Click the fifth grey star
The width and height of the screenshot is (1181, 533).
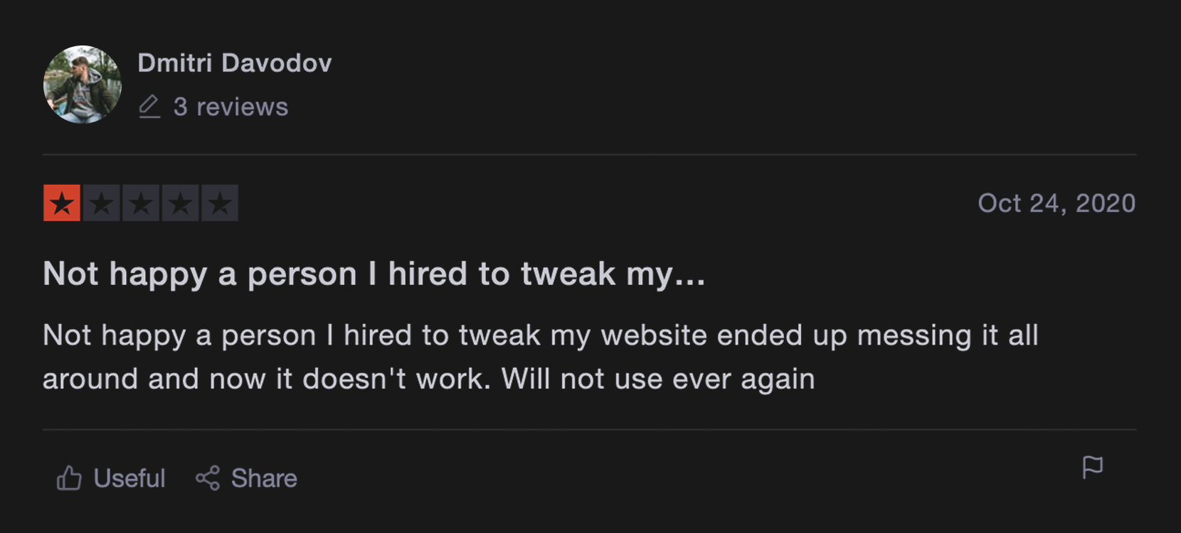coord(220,203)
